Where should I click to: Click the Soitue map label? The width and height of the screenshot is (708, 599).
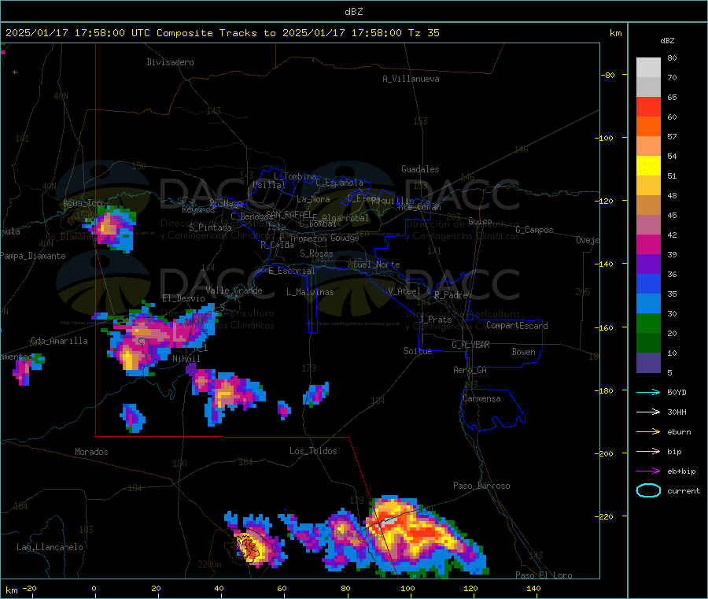click(x=418, y=351)
